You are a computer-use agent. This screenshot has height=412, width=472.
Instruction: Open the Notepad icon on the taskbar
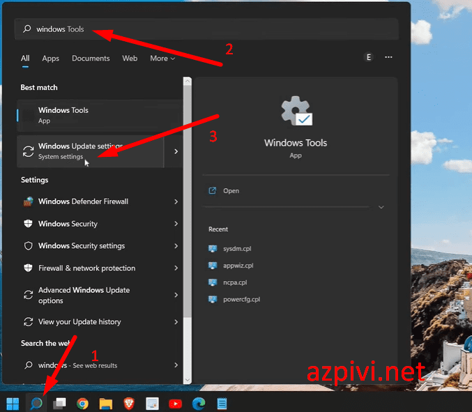coord(222,404)
